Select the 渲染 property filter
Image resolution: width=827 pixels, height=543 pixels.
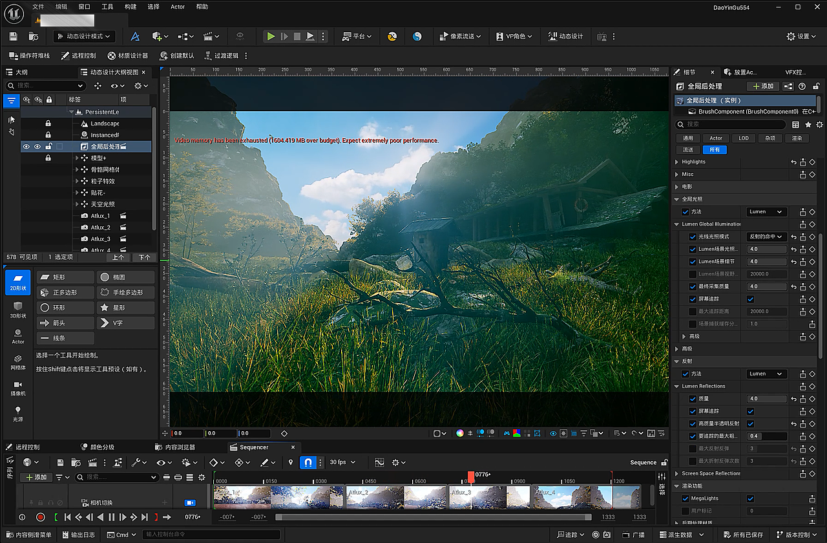pyautogui.click(x=797, y=138)
